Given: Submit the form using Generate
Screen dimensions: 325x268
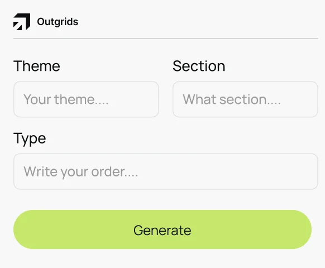Looking at the screenshot, I should tap(162, 229).
